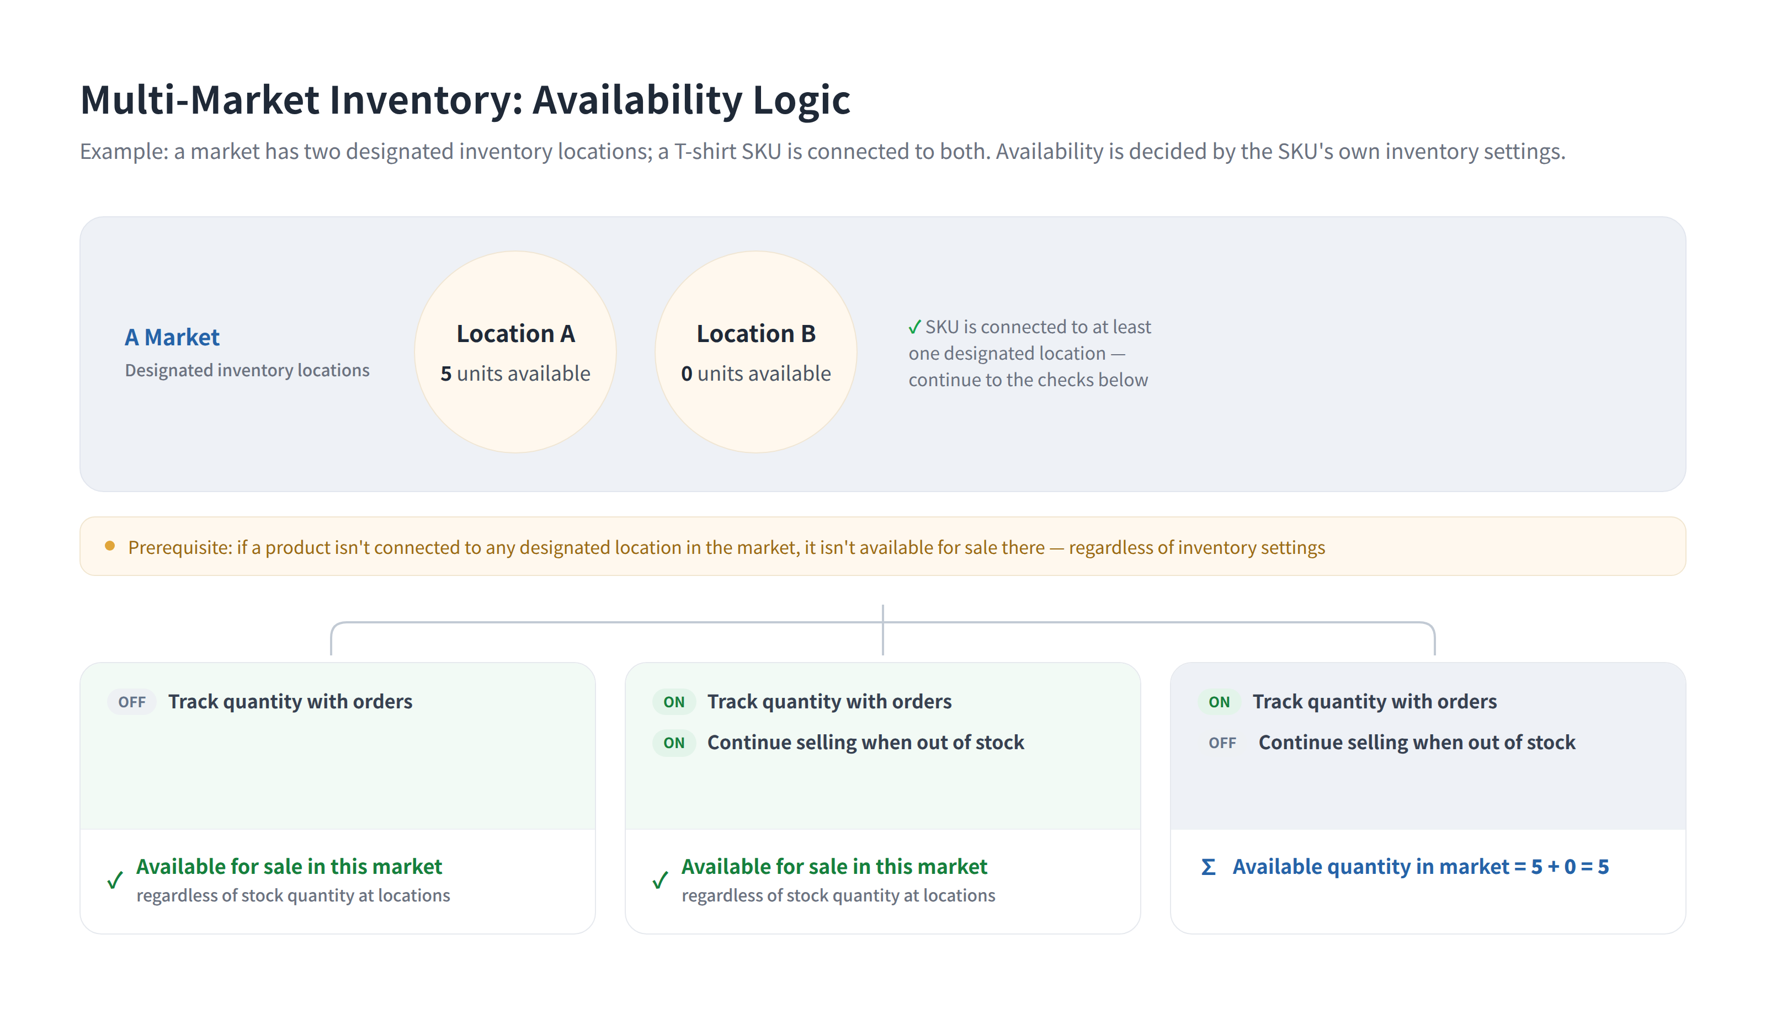Click the prerequisite warning banner text
This screenshot has width=1766, height=1014.
pyautogui.click(x=727, y=547)
